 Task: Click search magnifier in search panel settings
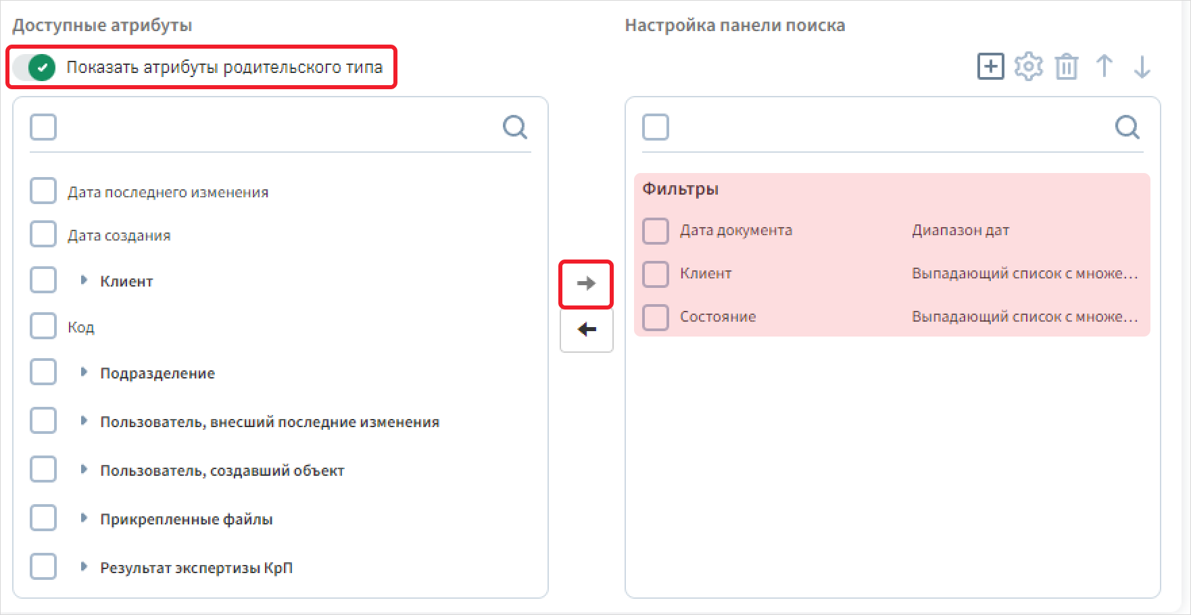(1127, 127)
